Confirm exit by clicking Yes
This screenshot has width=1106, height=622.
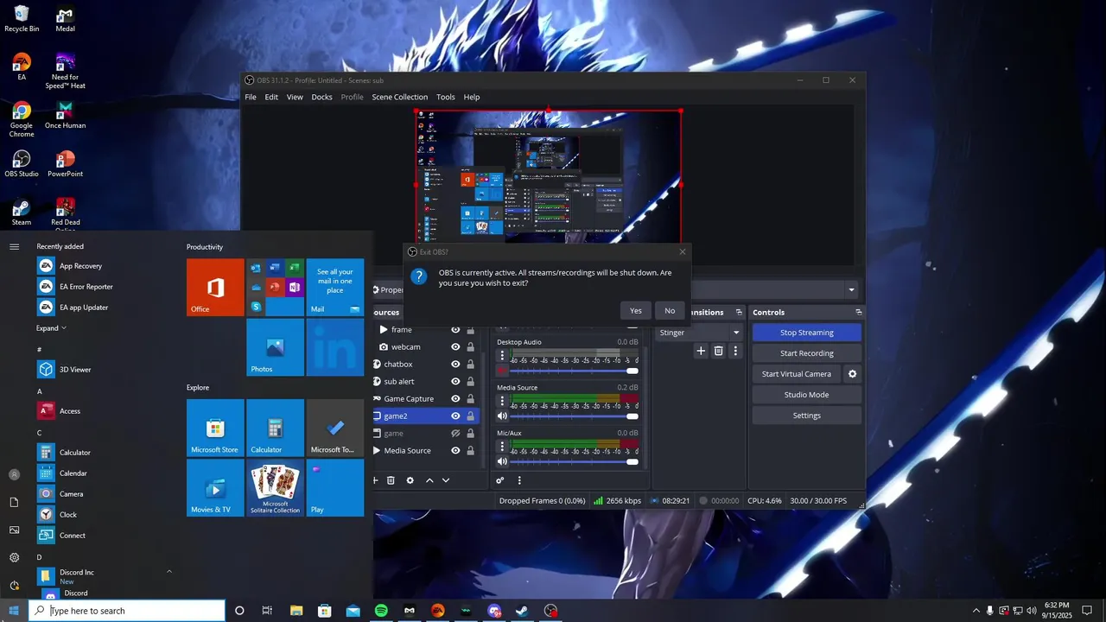[x=636, y=311]
